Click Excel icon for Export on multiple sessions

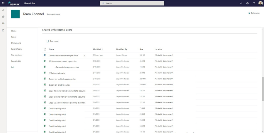pos(45,79)
